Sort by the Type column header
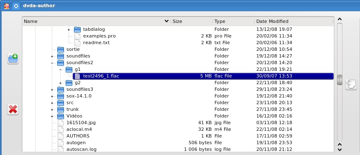The image size is (360, 155). (233, 21)
